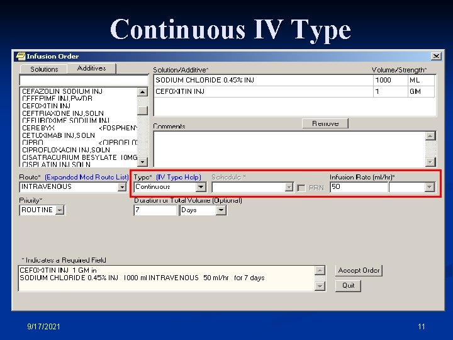The image size is (453, 340).
Task: Click Comments scroll up arrow
Action: (430, 136)
